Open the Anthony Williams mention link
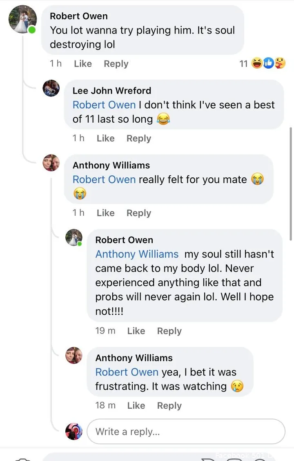The height and width of the screenshot is (461, 294). [137, 254]
